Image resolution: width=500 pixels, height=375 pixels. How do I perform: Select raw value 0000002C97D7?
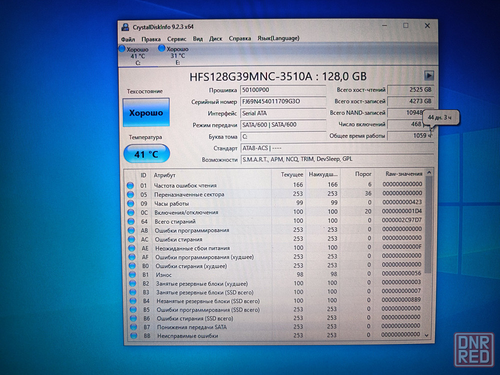pos(402,220)
